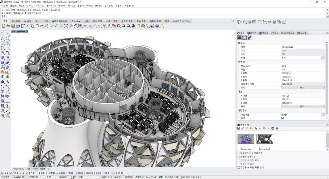Open the 편집(E) menu
Image resolution: width=329 pixels, height=179 pixels.
tap(13, 6)
